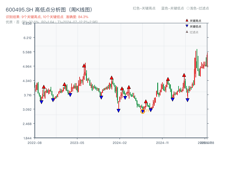Click the 2024-11 x-axis date label
230x172 pixels.
tap(162, 143)
